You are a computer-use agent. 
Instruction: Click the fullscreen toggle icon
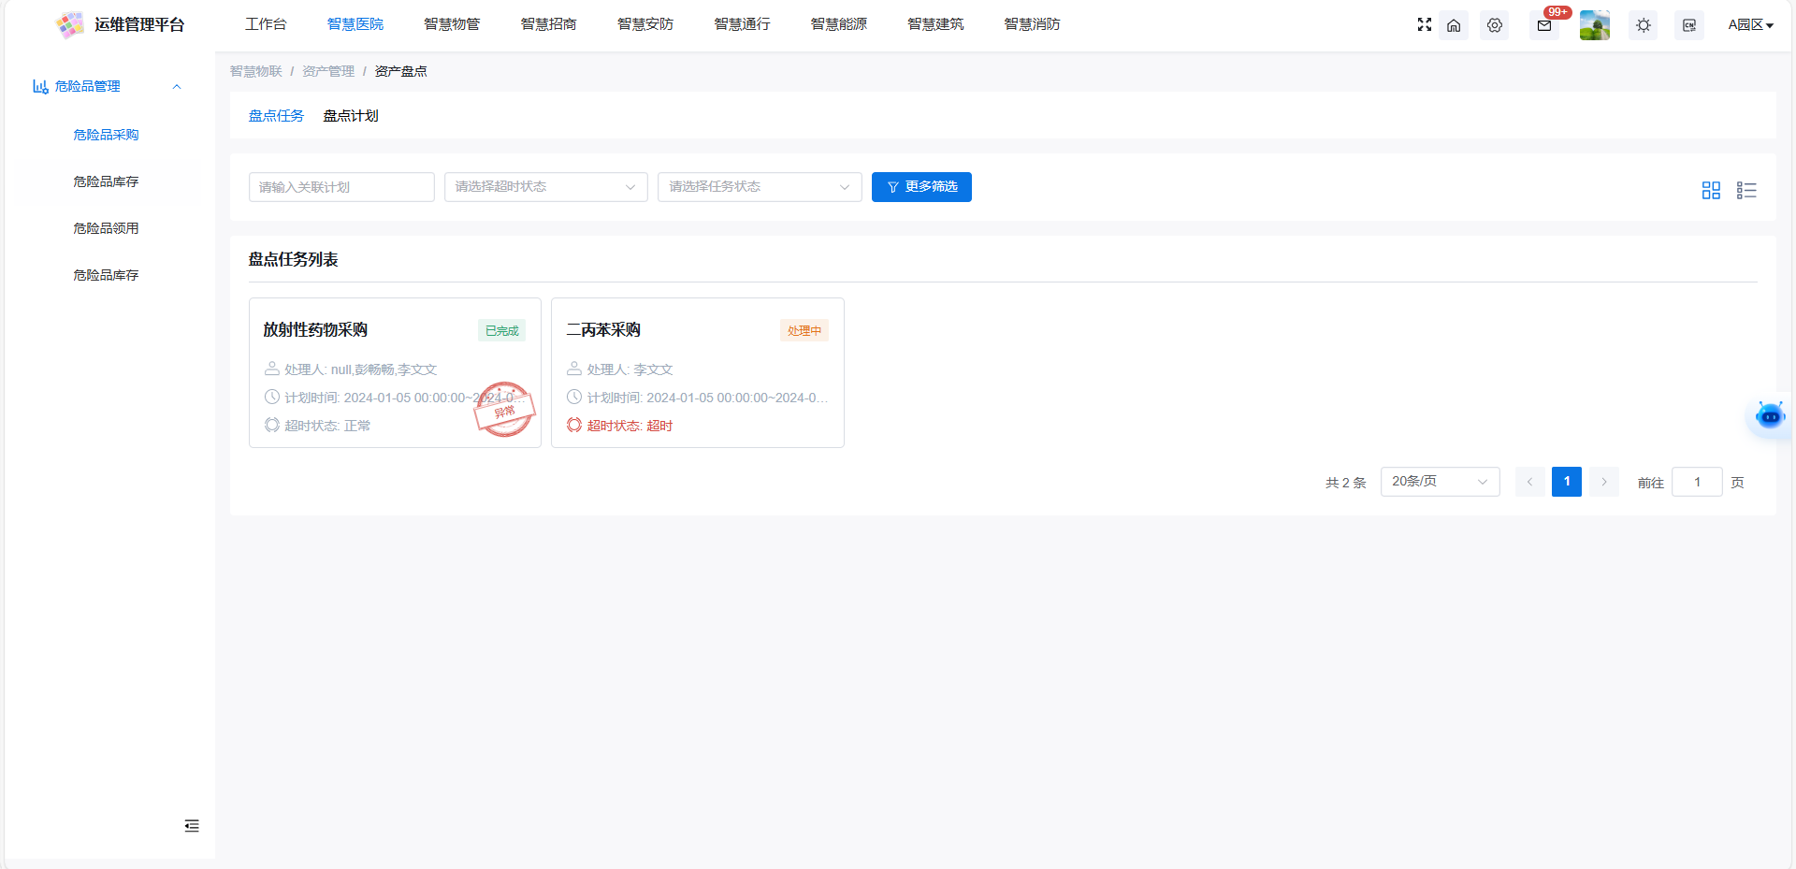pyautogui.click(x=1424, y=24)
